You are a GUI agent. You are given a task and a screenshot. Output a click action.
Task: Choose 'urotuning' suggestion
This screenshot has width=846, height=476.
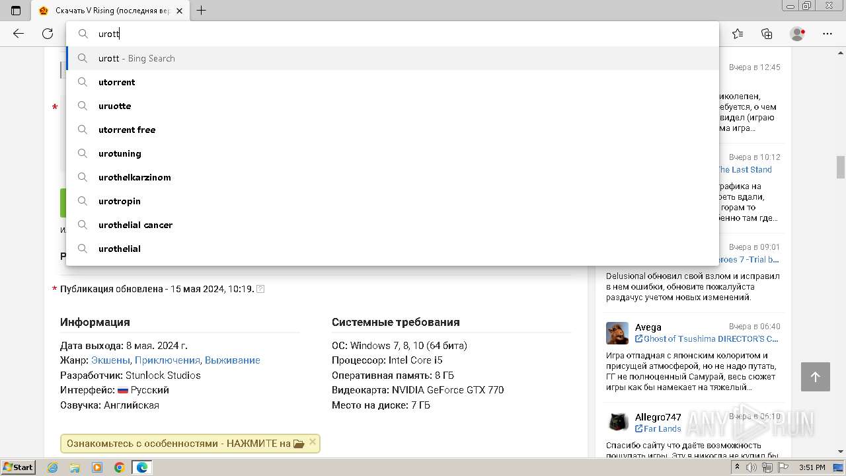coord(393,153)
